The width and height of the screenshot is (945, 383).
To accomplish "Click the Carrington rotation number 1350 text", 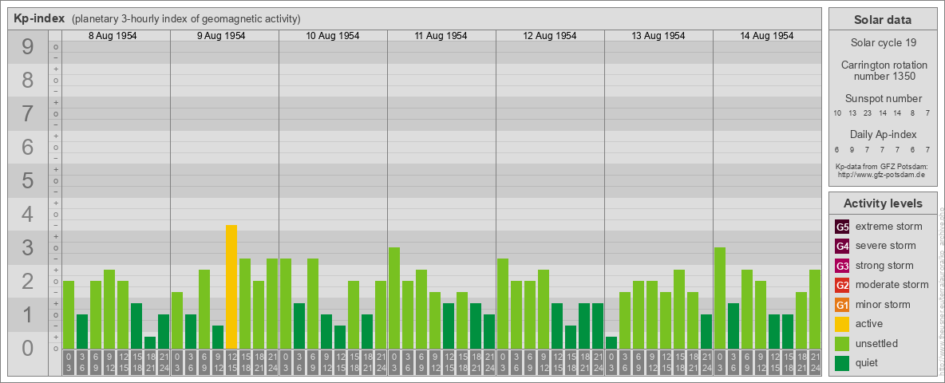I will click(882, 70).
